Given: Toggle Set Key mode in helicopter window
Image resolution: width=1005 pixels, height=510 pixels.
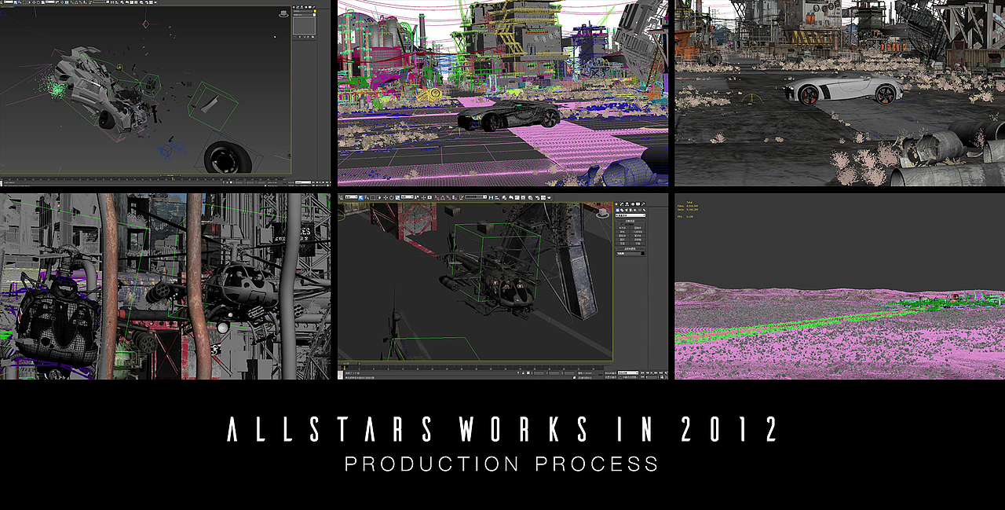Looking at the screenshot, I should [x=610, y=377].
